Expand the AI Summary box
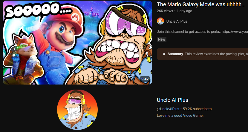 203,54
